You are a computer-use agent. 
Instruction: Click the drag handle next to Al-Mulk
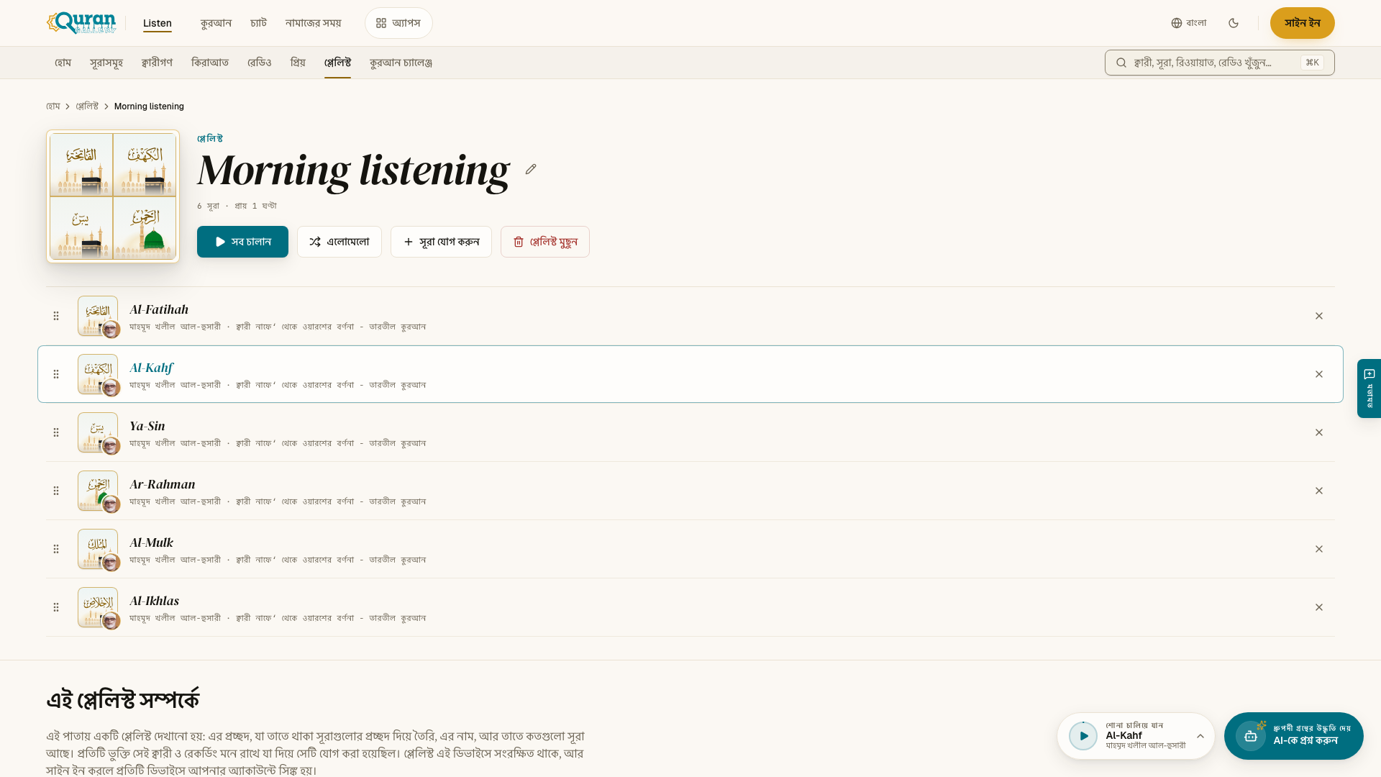point(56,549)
